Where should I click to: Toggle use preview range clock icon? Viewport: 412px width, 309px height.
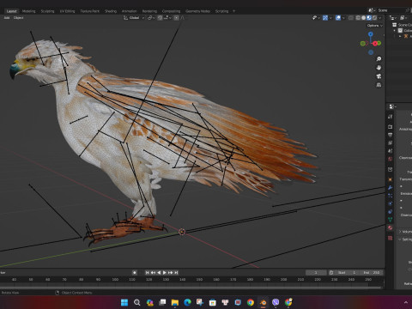coord(331,273)
